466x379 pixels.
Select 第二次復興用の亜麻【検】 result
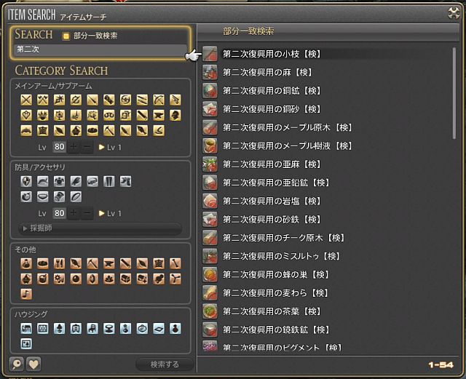pos(325,164)
